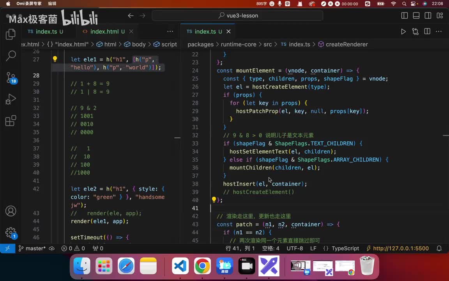Image resolution: width=449 pixels, height=281 pixels.
Task: Toggle the primary side bar layout icon
Action: 404,16
